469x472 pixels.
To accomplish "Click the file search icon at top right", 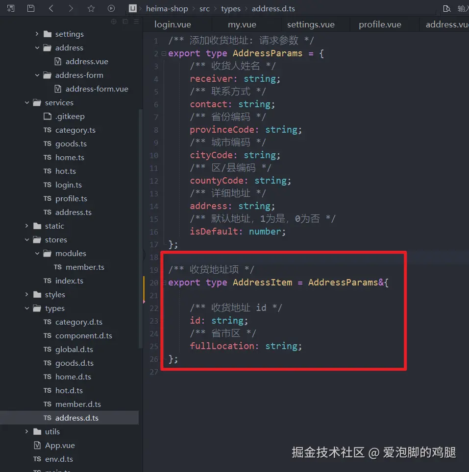I will (447, 8).
